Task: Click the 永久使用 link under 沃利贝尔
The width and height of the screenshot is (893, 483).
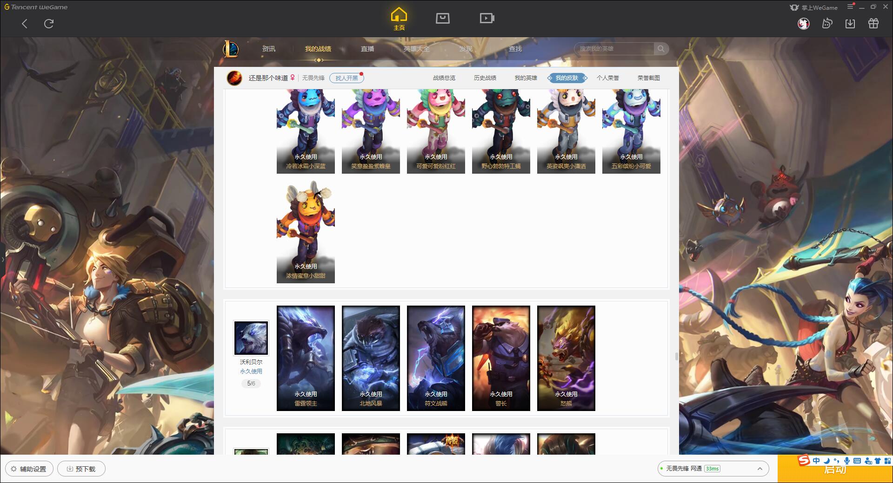Action: 251,372
